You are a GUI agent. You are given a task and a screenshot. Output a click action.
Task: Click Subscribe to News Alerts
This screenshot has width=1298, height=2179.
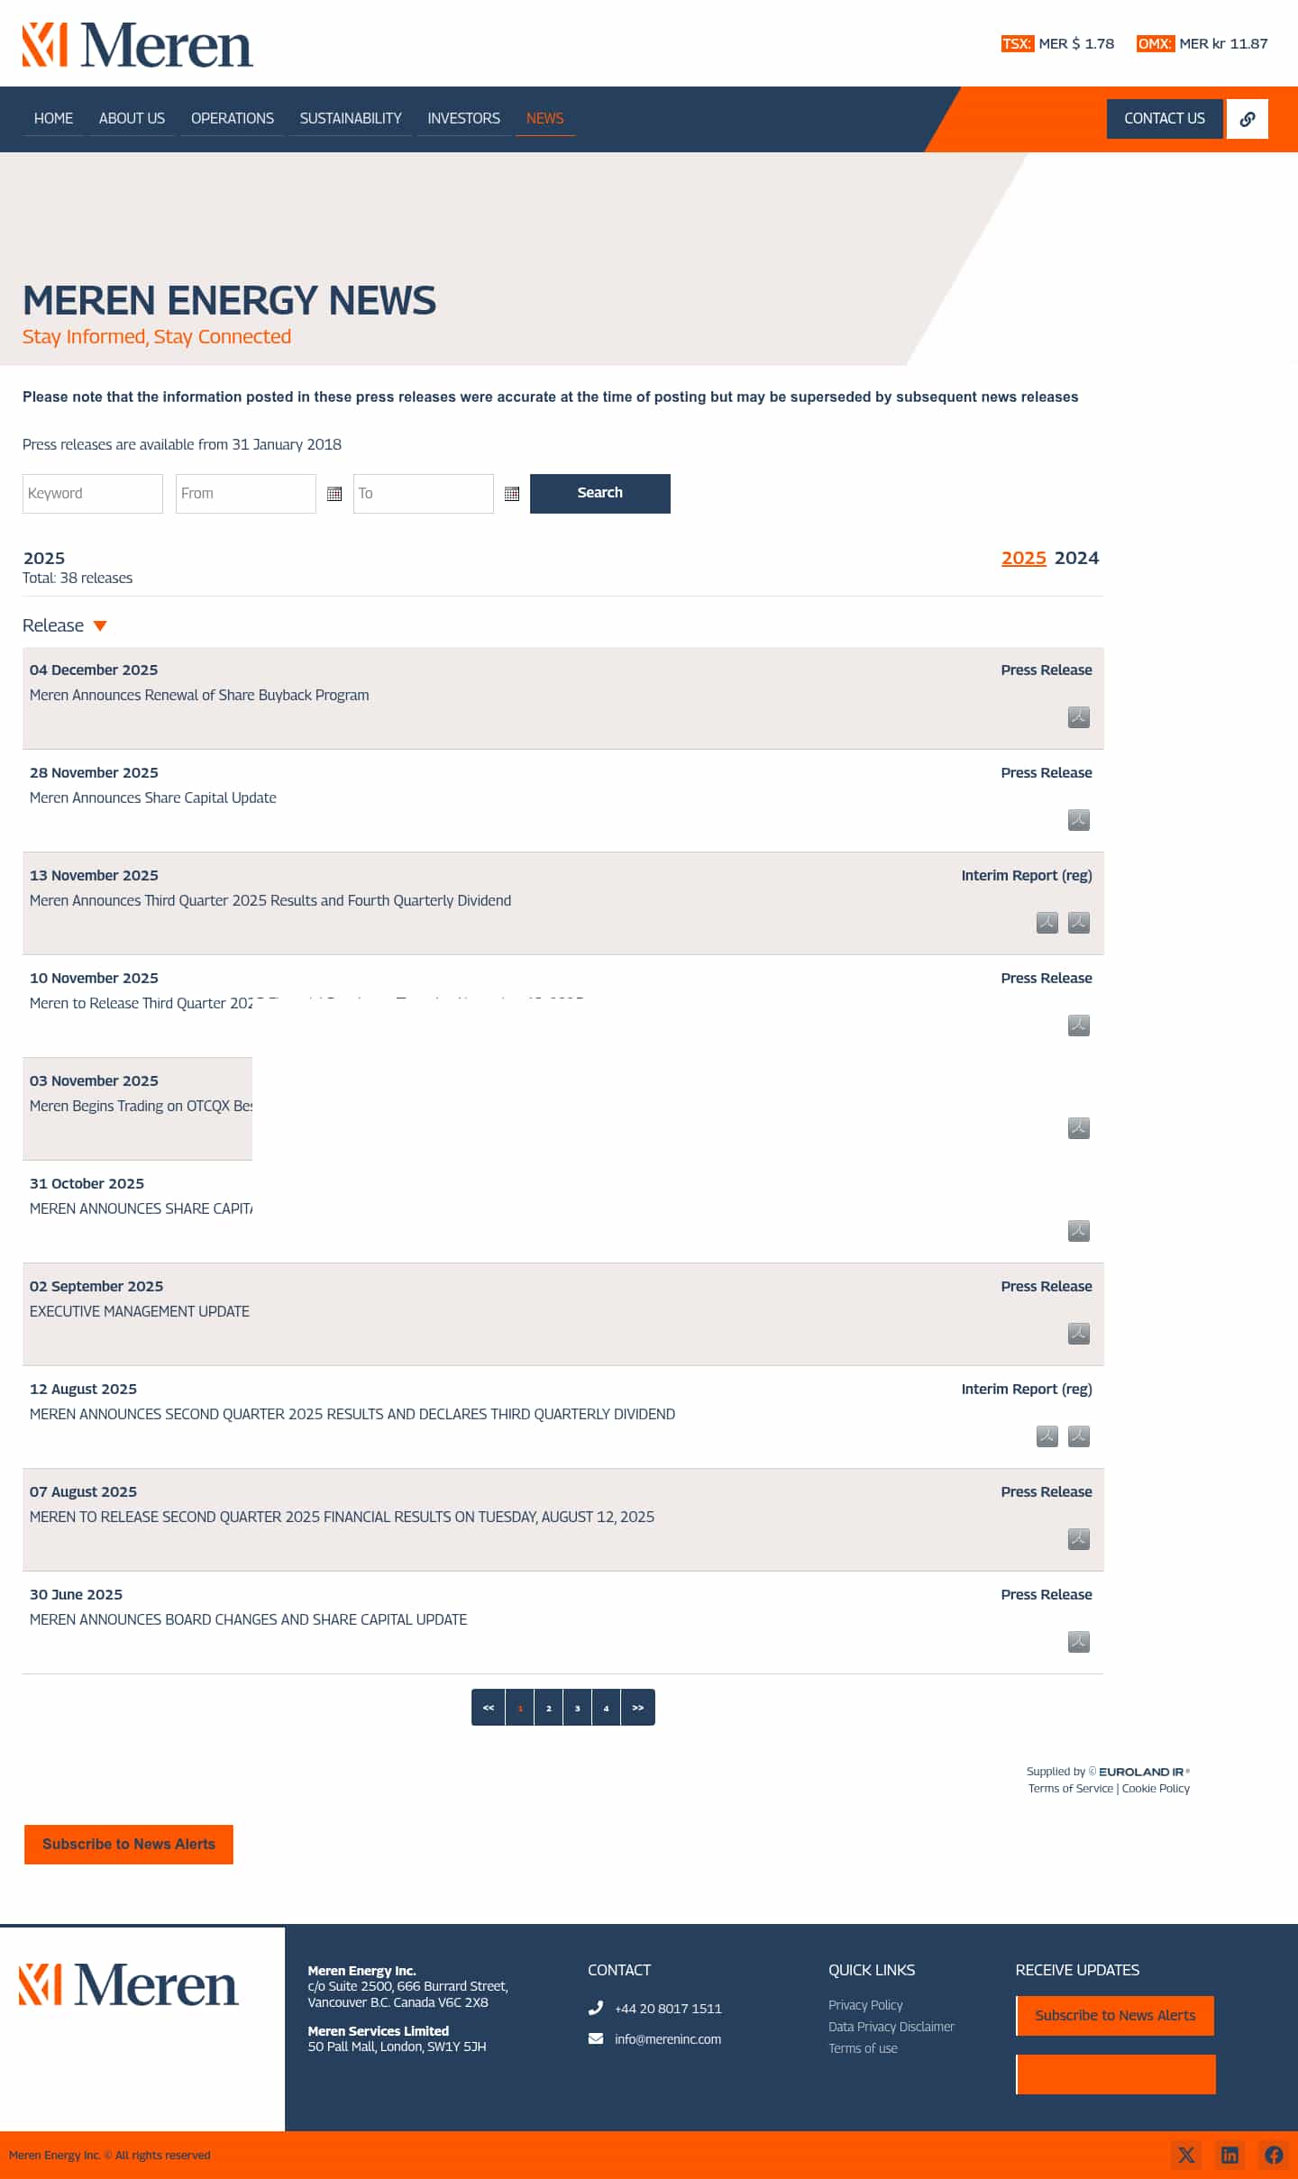(x=128, y=1844)
